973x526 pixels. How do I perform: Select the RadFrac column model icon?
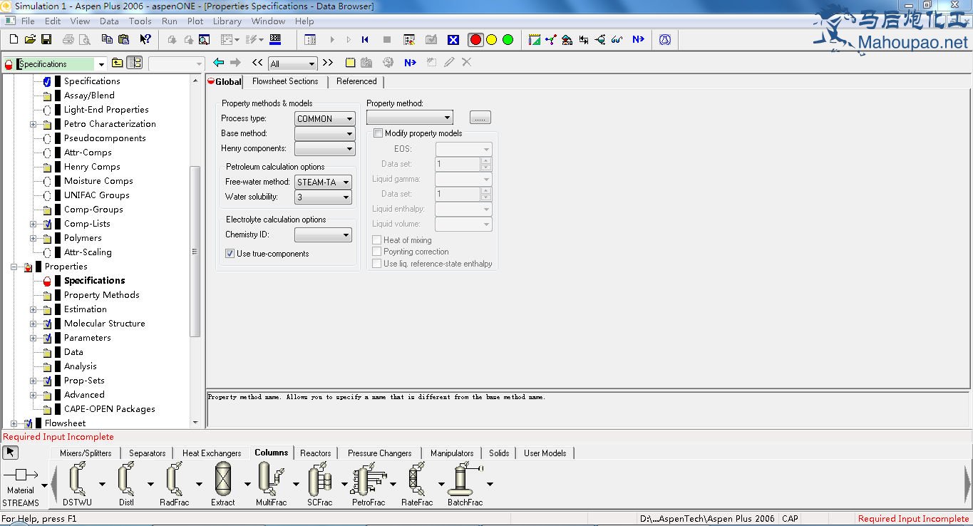[175, 478]
